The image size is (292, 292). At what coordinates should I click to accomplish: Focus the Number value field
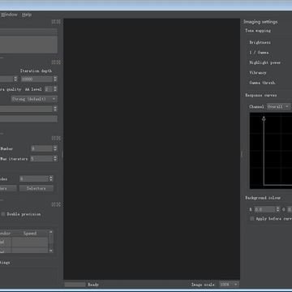(x=41, y=148)
